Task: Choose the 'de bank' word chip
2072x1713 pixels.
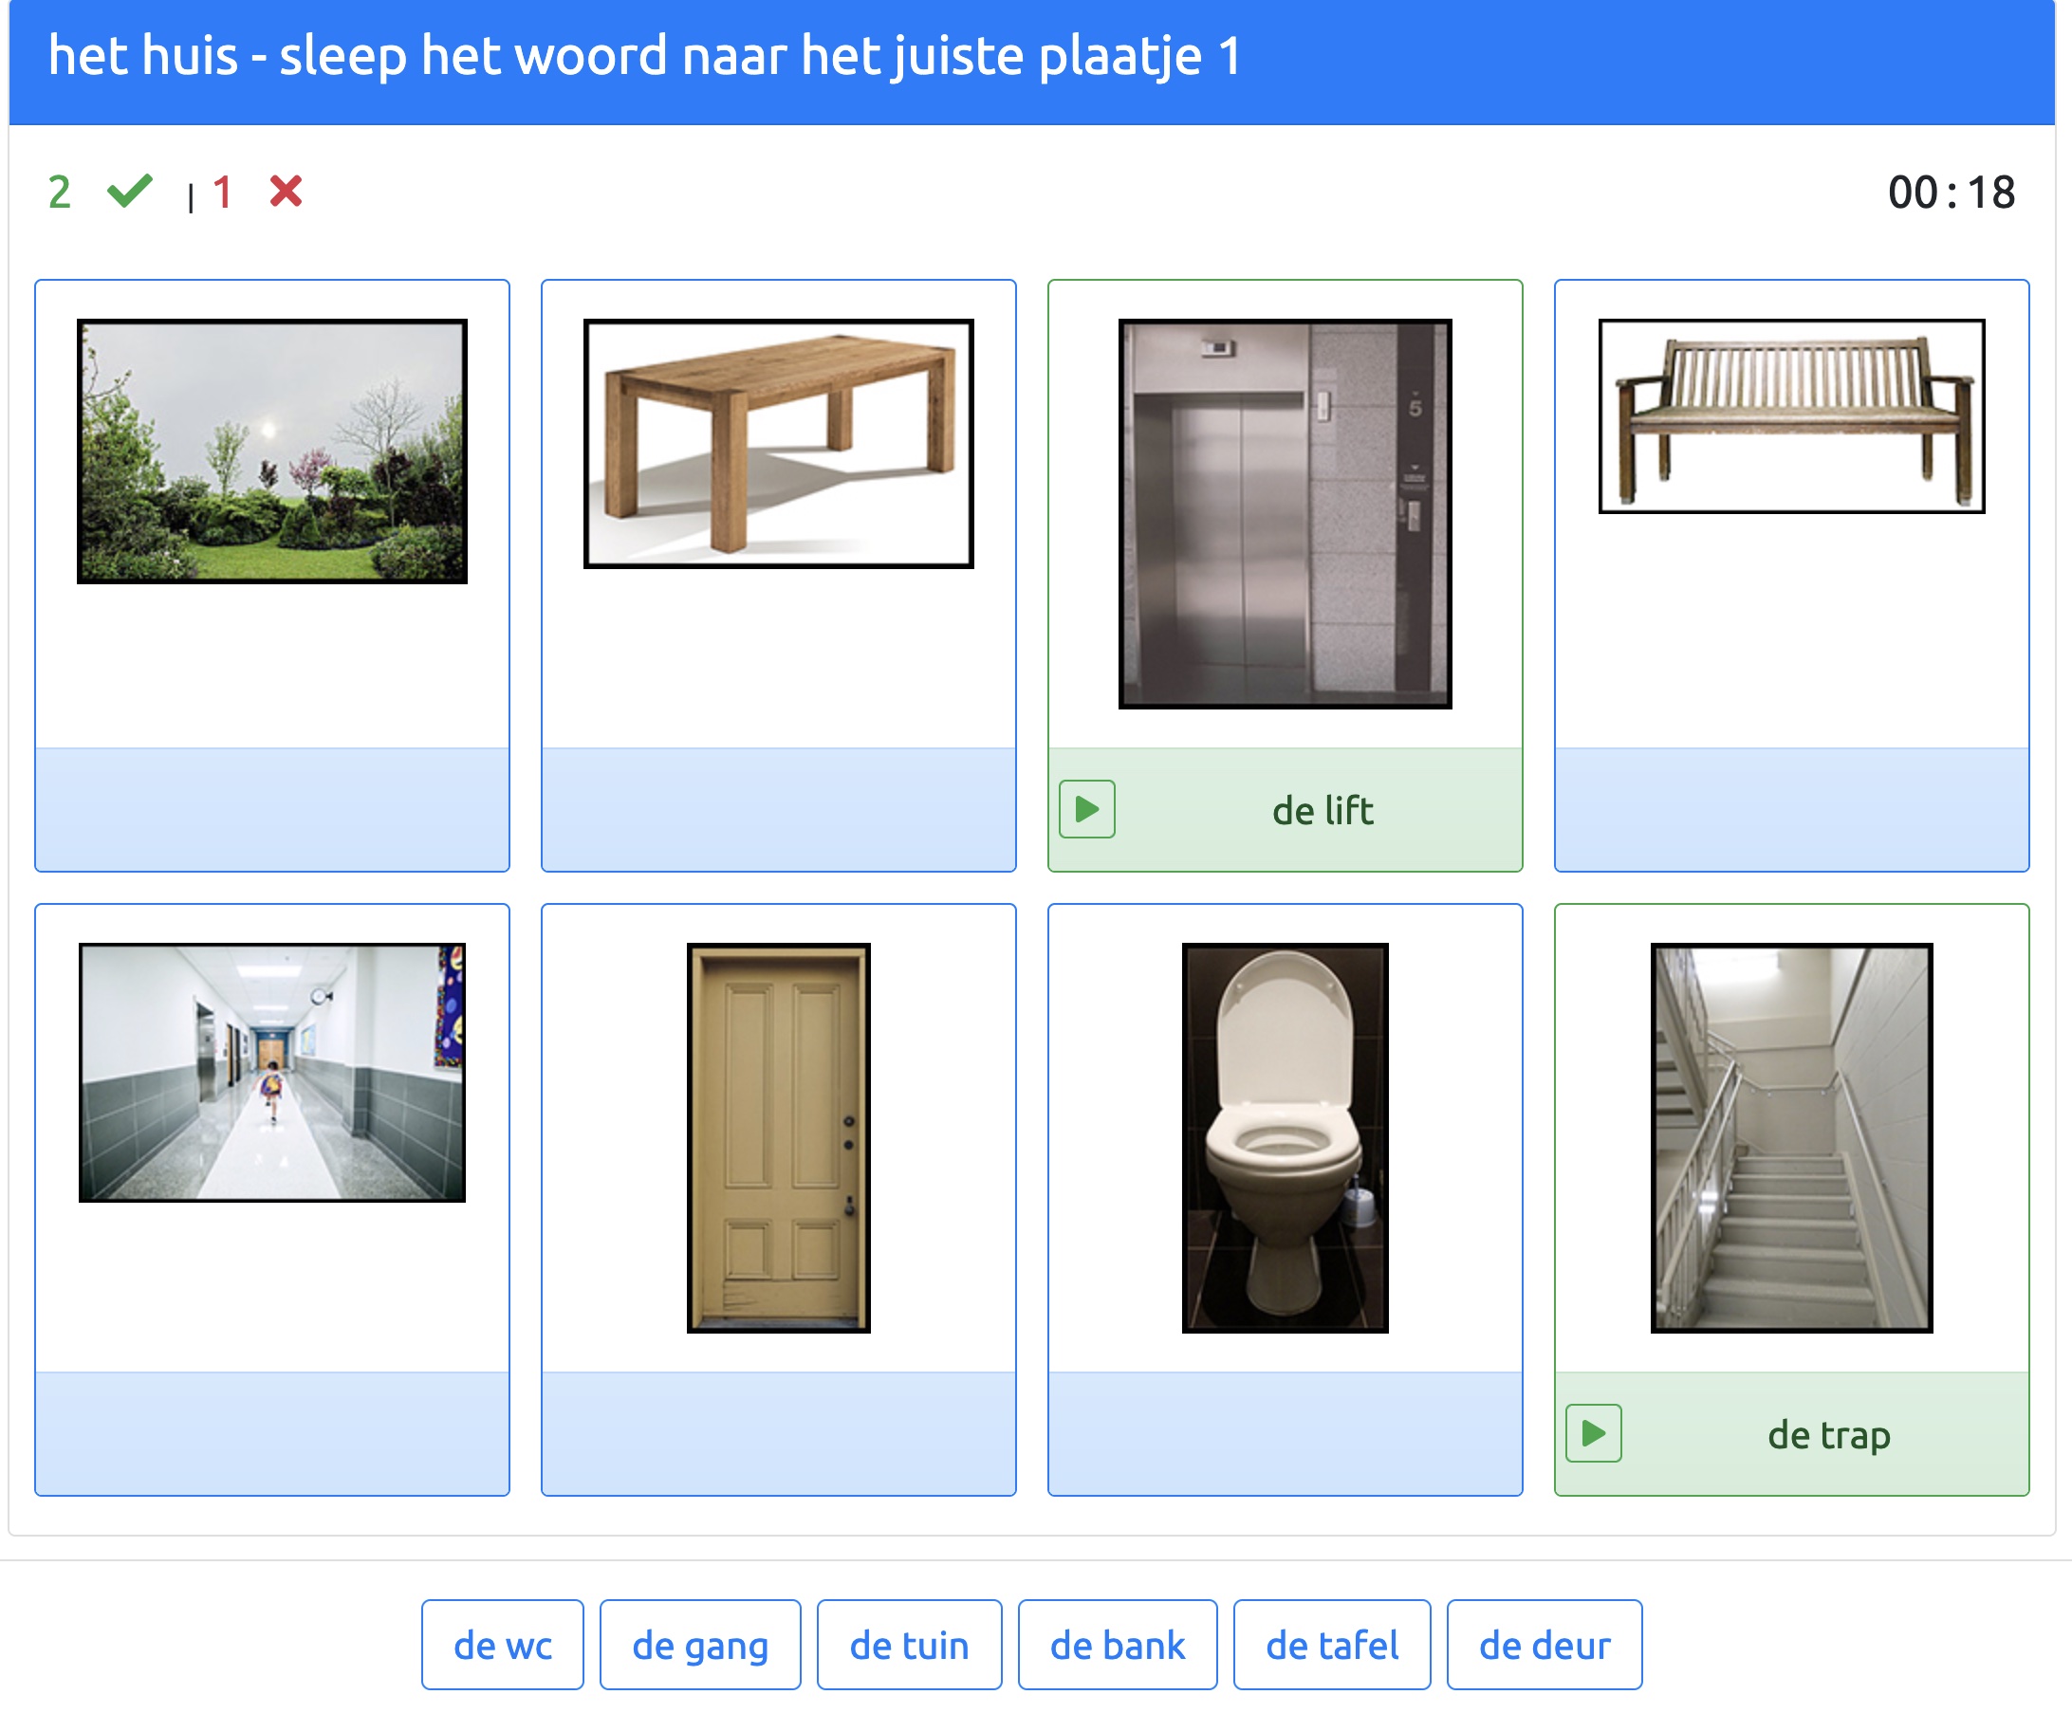Action: coord(1117,1644)
